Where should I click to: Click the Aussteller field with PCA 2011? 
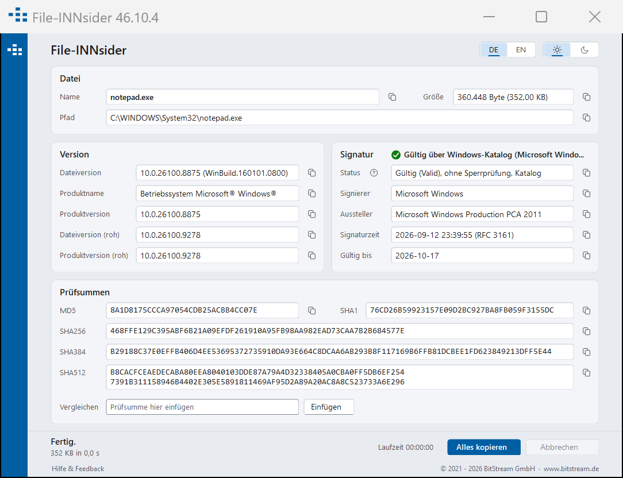(482, 214)
